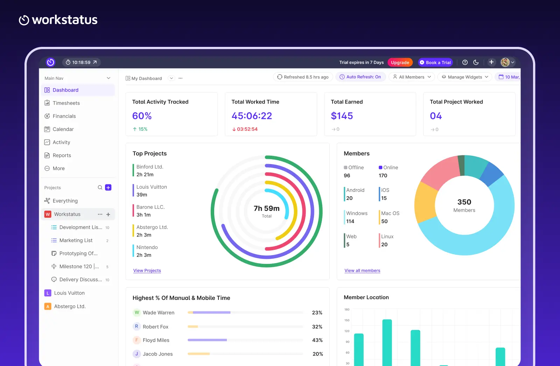Viewport: 560px width, 366px height.
Task: Click the Calendar icon in sidebar
Action: 47,129
